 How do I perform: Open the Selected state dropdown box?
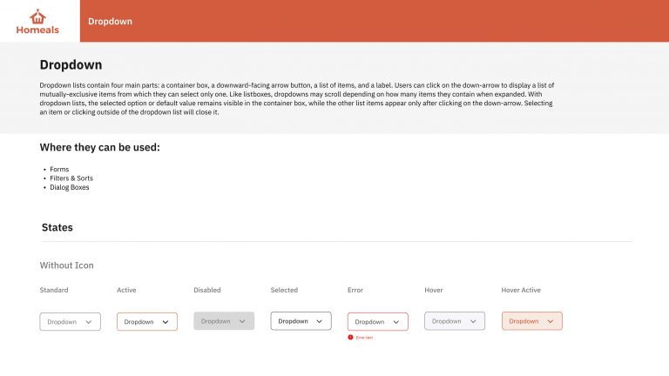[301, 321]
